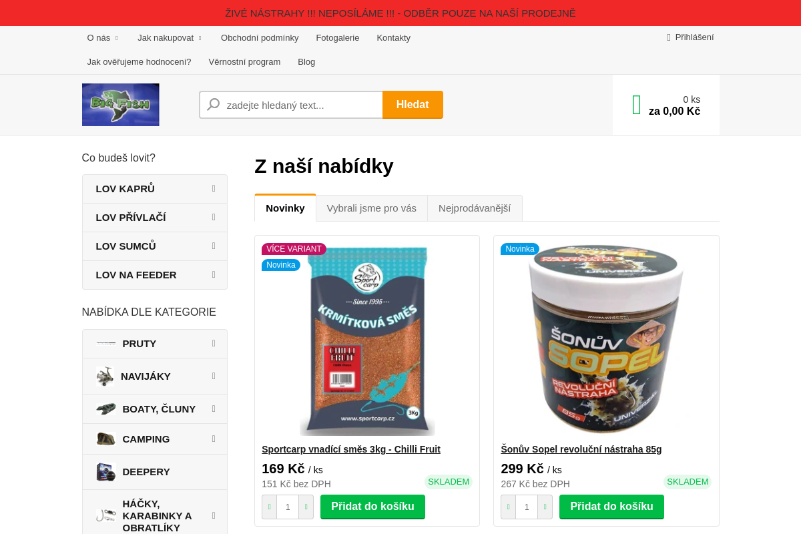Open the O nás dropdown menu

(x=103, y=38)
